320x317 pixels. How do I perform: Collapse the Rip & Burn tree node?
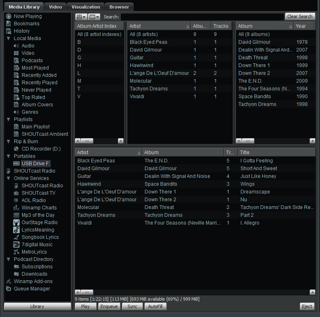(8, 142)
